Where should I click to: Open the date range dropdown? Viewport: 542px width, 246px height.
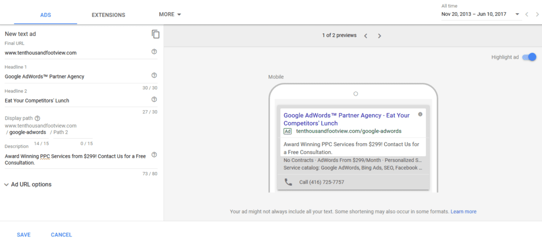pyautogui.click(x=481, y=14)
